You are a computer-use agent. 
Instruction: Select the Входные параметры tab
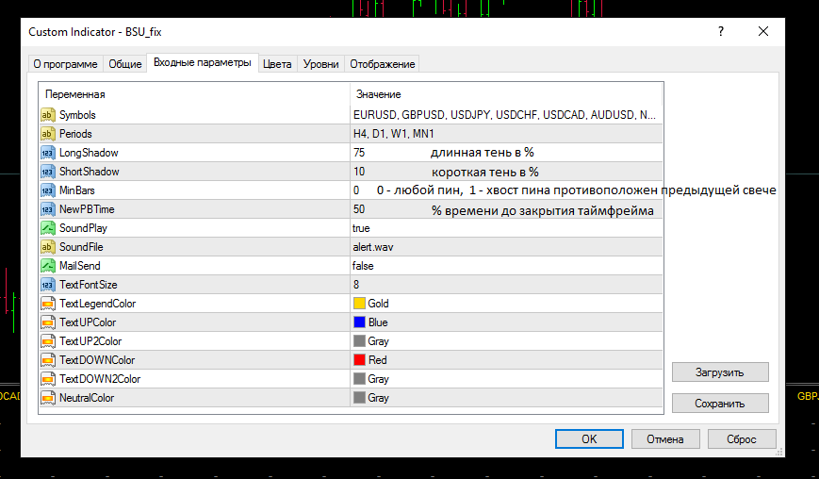pos(202,62)
